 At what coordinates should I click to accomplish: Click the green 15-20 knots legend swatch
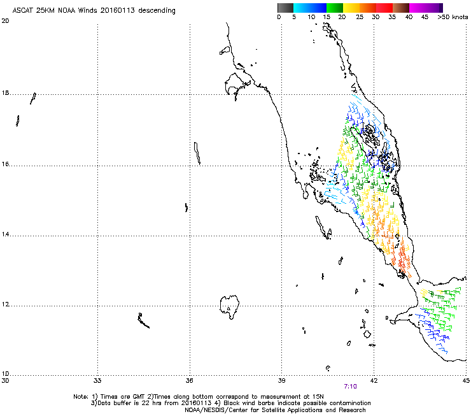pyautogui.click(x=335, y=8)
